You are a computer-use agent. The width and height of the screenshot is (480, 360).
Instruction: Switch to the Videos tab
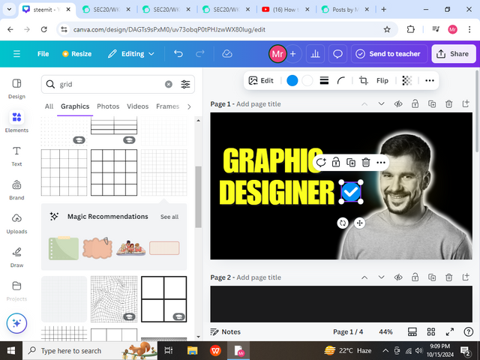138,106
